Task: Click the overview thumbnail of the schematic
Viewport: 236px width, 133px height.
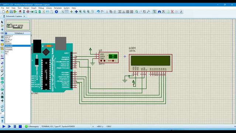Action: pyautogui.click(x=18, y=25)
